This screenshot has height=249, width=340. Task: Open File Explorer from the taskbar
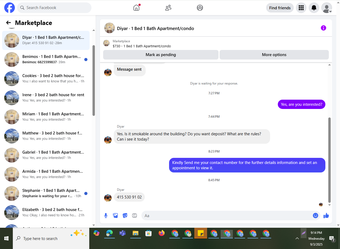pos(136,233)
